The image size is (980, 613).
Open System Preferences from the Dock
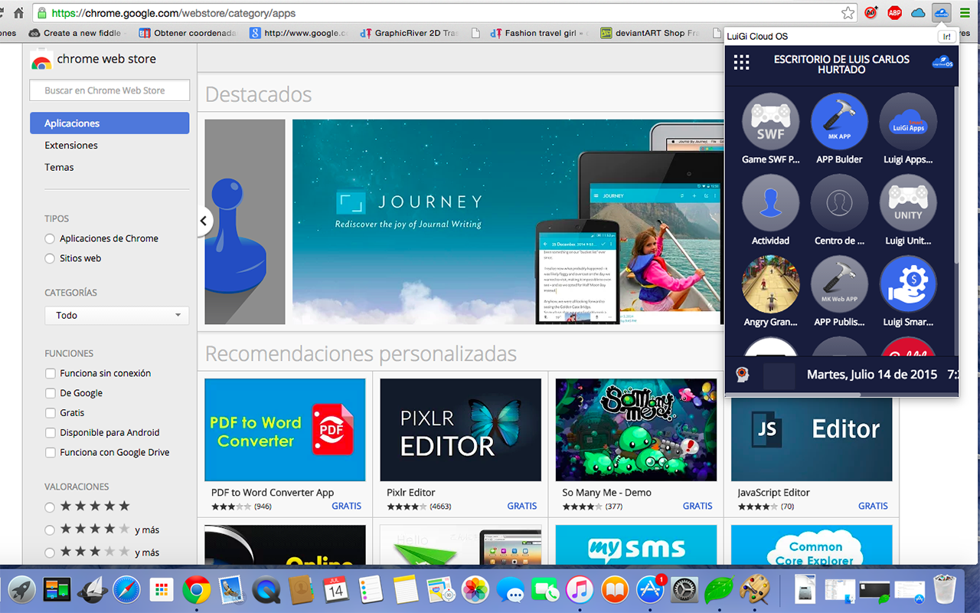pyautogui.click(x=684, y=590)
